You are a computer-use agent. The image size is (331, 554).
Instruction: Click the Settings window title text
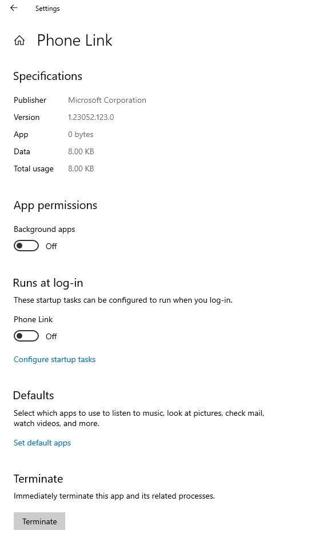47,9
